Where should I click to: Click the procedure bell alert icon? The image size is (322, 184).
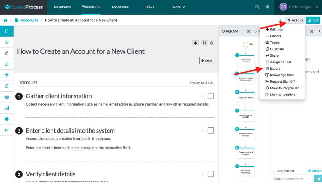[195, 43]
